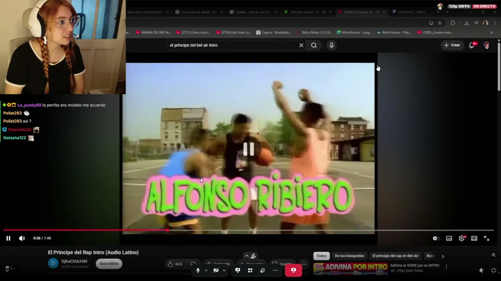Viewport: 501px width, 281px height.
Task: Select the Todos filter chip
Action: click(321, 256)
